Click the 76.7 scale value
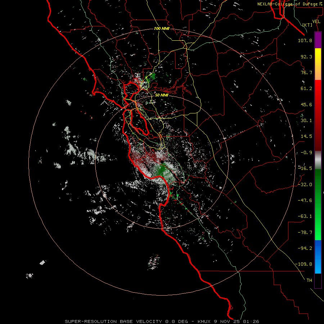This screenshot has height=324, width=324. pyautogui.click(x=306, y=72)
